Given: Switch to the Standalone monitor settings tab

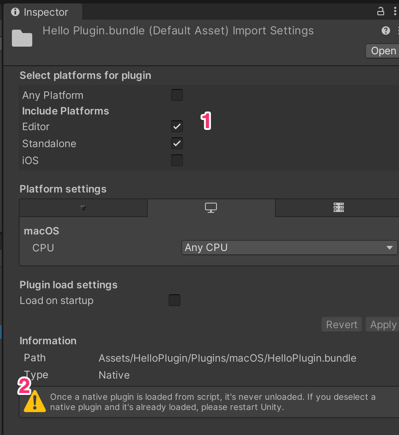Looking at the screenshot, I should click(211, 207).
